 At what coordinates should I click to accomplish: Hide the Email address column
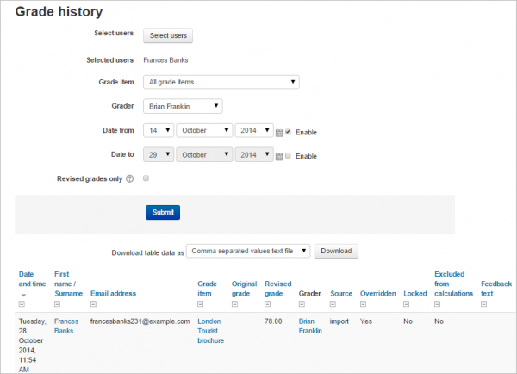tap(94, 304)
